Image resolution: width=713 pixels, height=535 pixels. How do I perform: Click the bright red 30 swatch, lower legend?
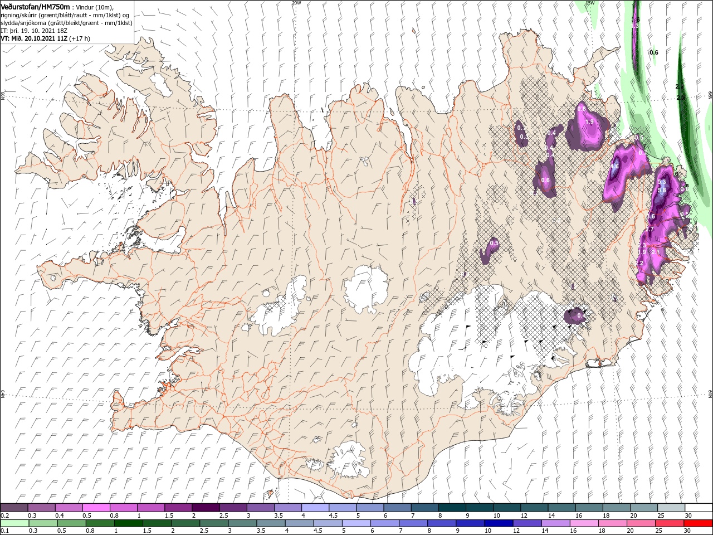[x=698, y=523]
